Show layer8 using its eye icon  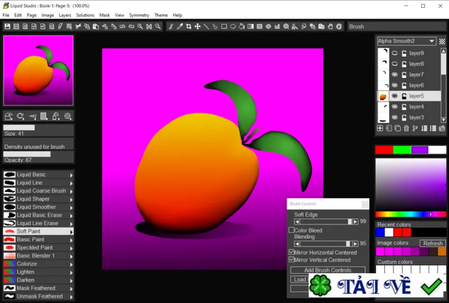point(395,64)
